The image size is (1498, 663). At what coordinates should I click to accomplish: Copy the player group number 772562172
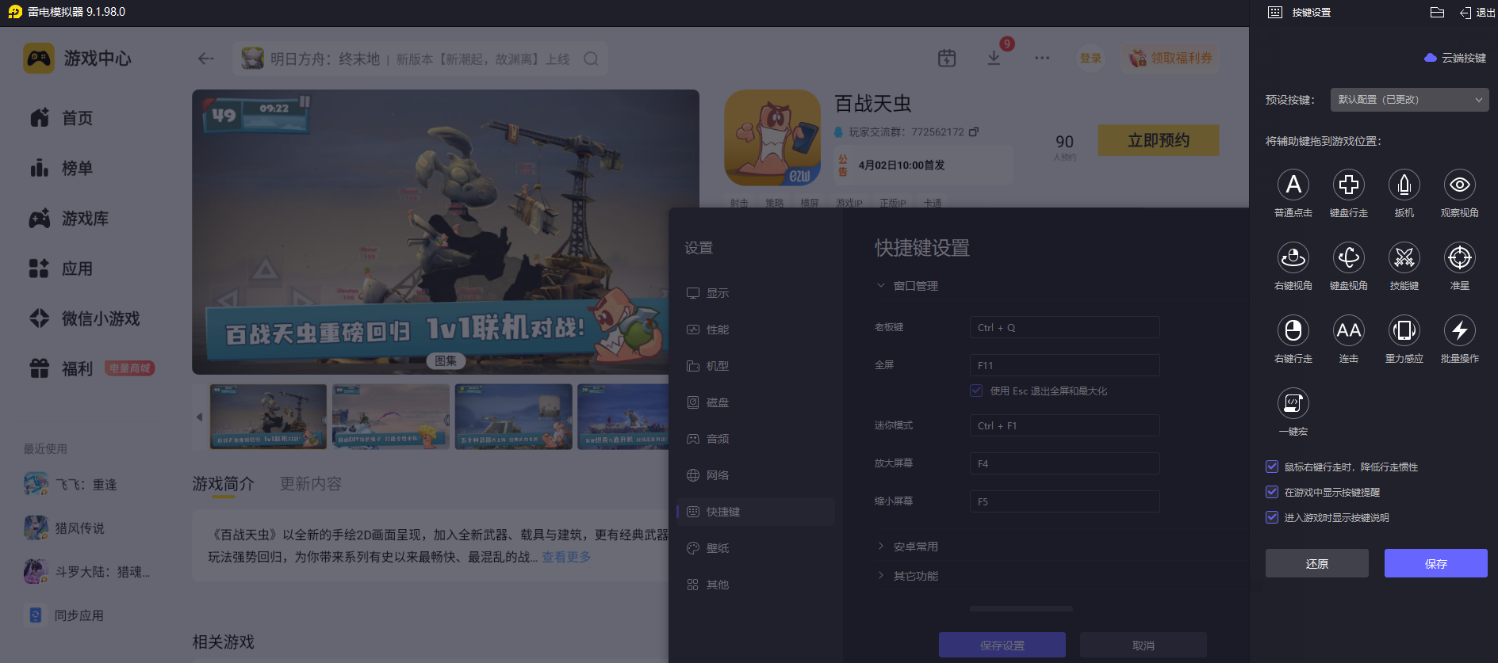click(974, 131)
